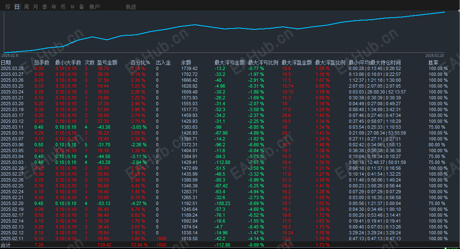The image size is (460, 249).
Task: Open the 周 weekly tab
Action: (26, 7)
